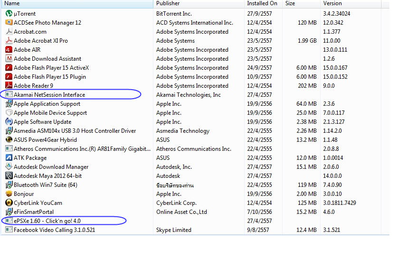
Task: Click the Akamai NetSession Interface icon
Action: (9, 95)
